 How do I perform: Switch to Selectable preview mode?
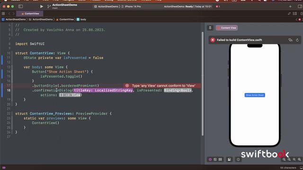(x=215, y=160)
